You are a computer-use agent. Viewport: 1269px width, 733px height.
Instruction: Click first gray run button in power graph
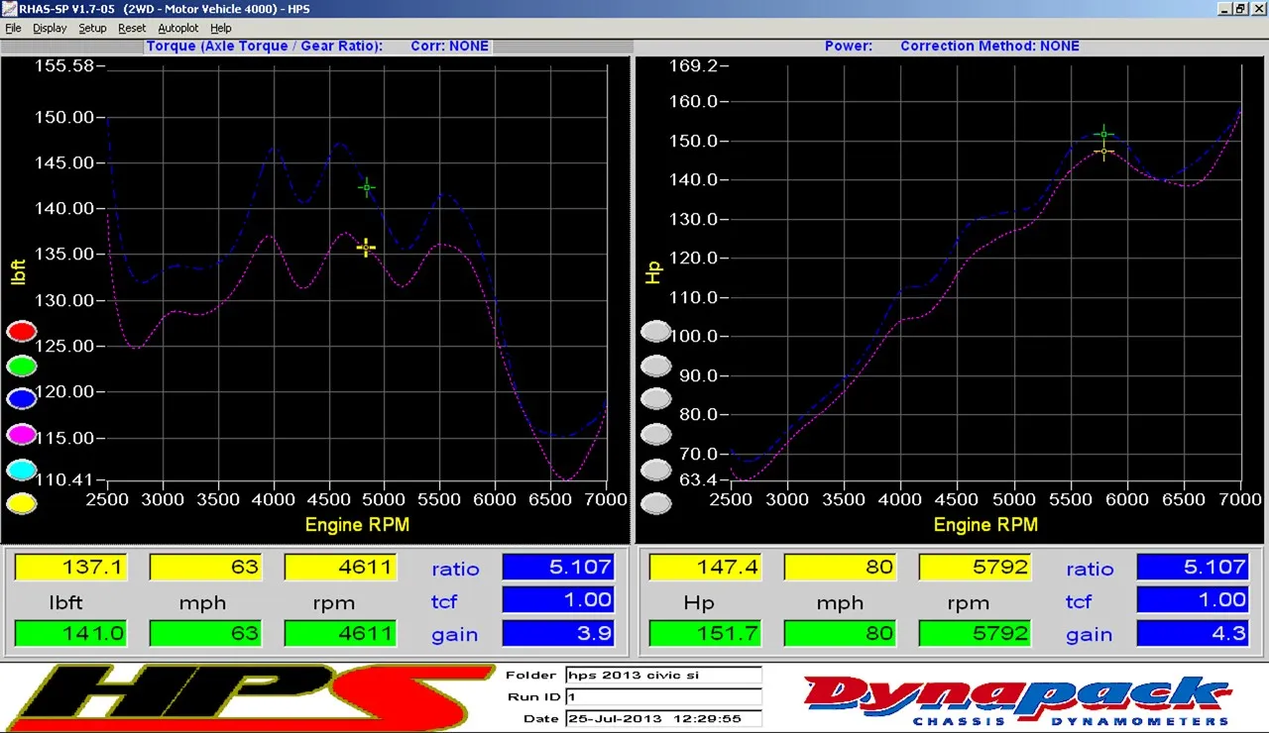pos(656,332)
